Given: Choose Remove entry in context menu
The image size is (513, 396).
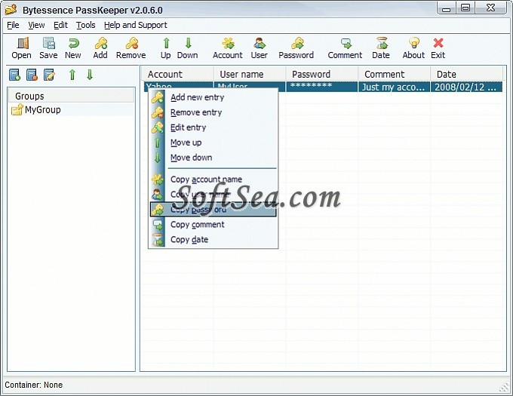Looking at the screenshot, I should point(213,112).
